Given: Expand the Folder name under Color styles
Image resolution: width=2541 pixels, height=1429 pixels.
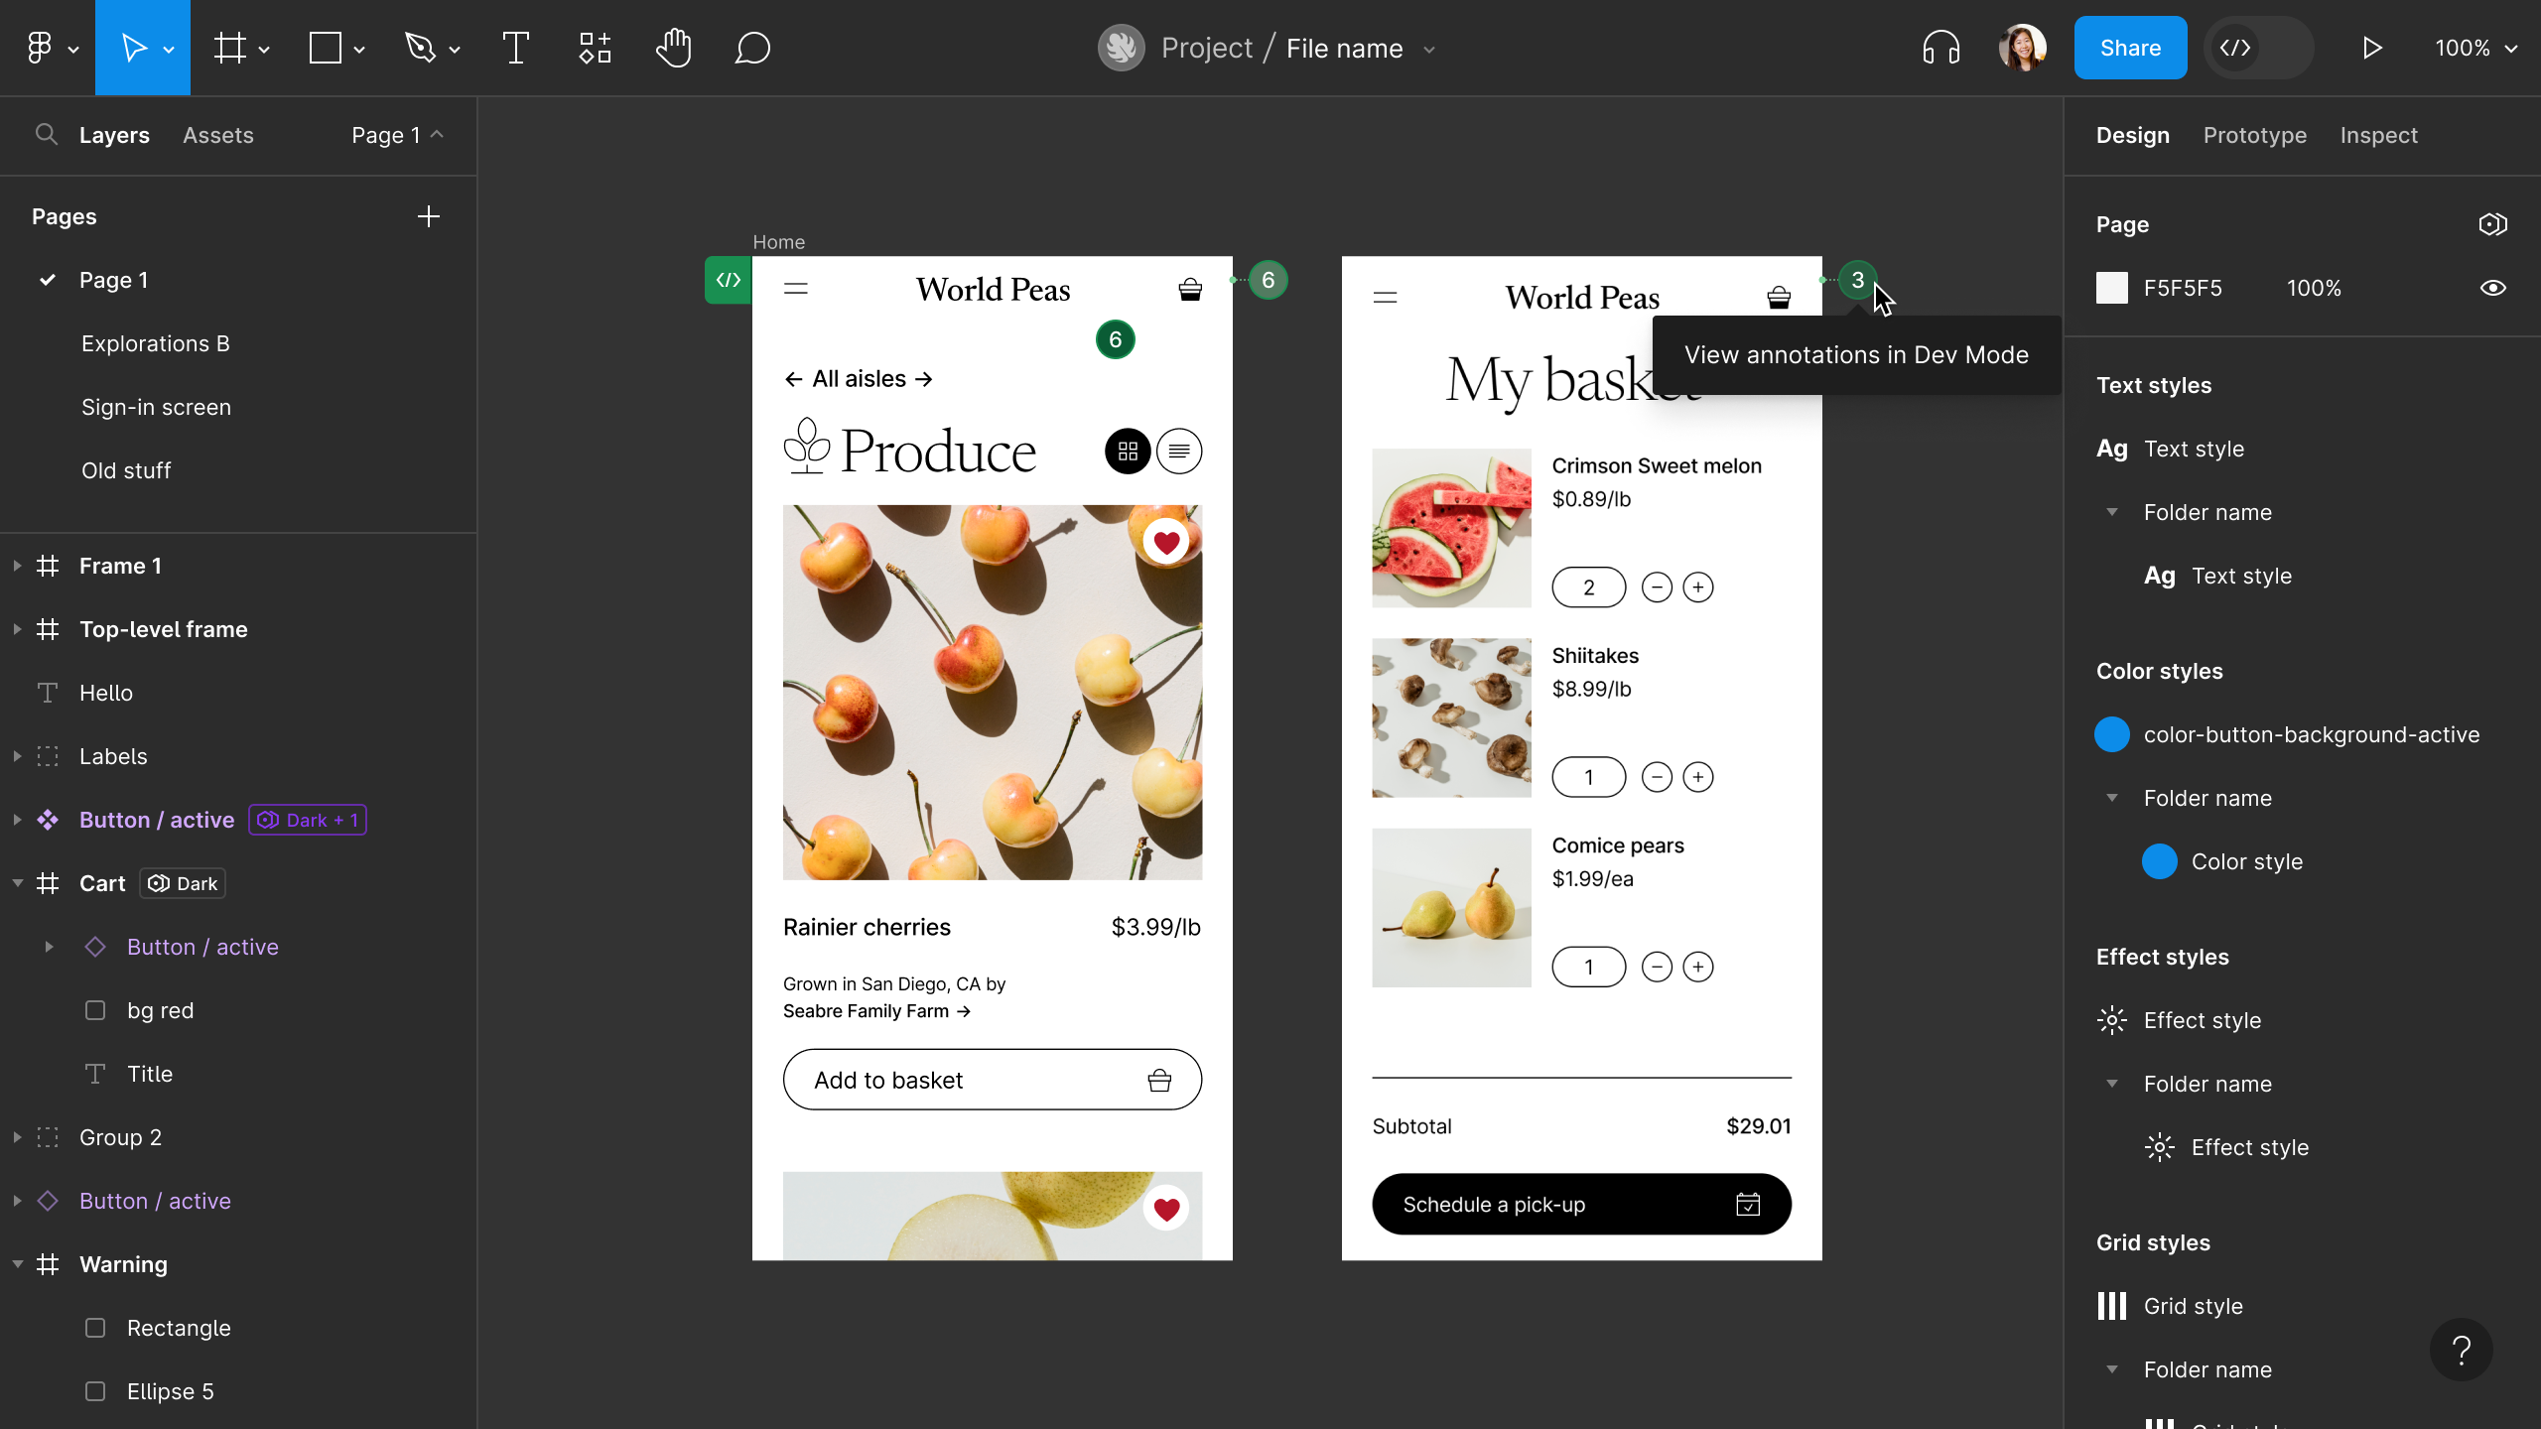Looking at the screenshot, I should tap(2111, 798).
